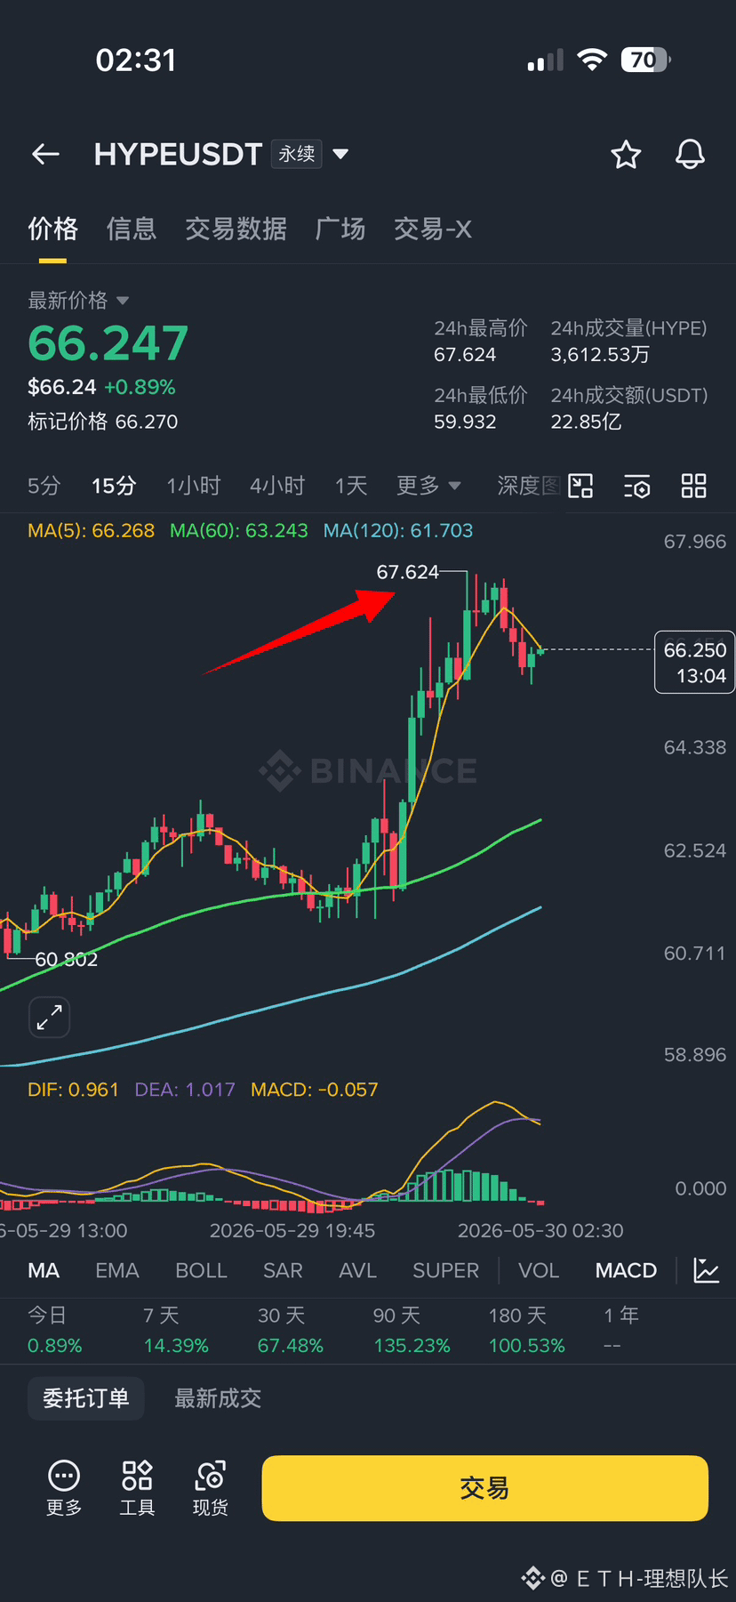Switch to 委托订单 order book
736x1602 pixels.
(86, 1398)
